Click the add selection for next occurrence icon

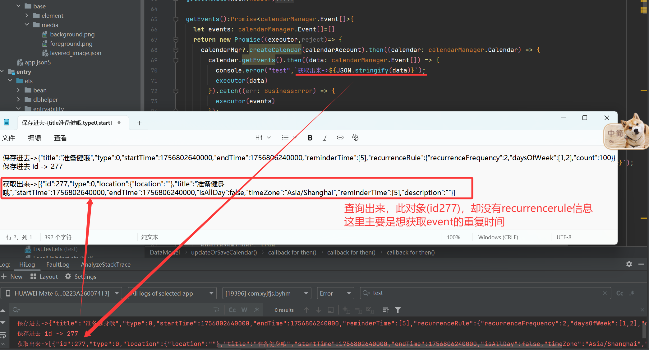(x=346, y=310)
